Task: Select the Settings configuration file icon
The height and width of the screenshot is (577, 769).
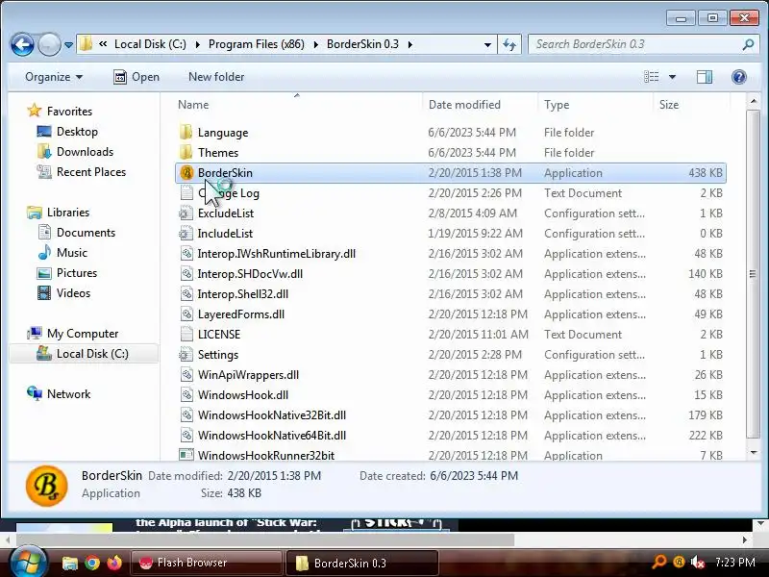Action: (x=186, y=354)
